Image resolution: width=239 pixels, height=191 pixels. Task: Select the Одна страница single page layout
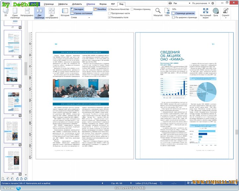15,11
